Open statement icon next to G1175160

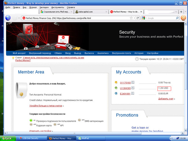(133, 82)
